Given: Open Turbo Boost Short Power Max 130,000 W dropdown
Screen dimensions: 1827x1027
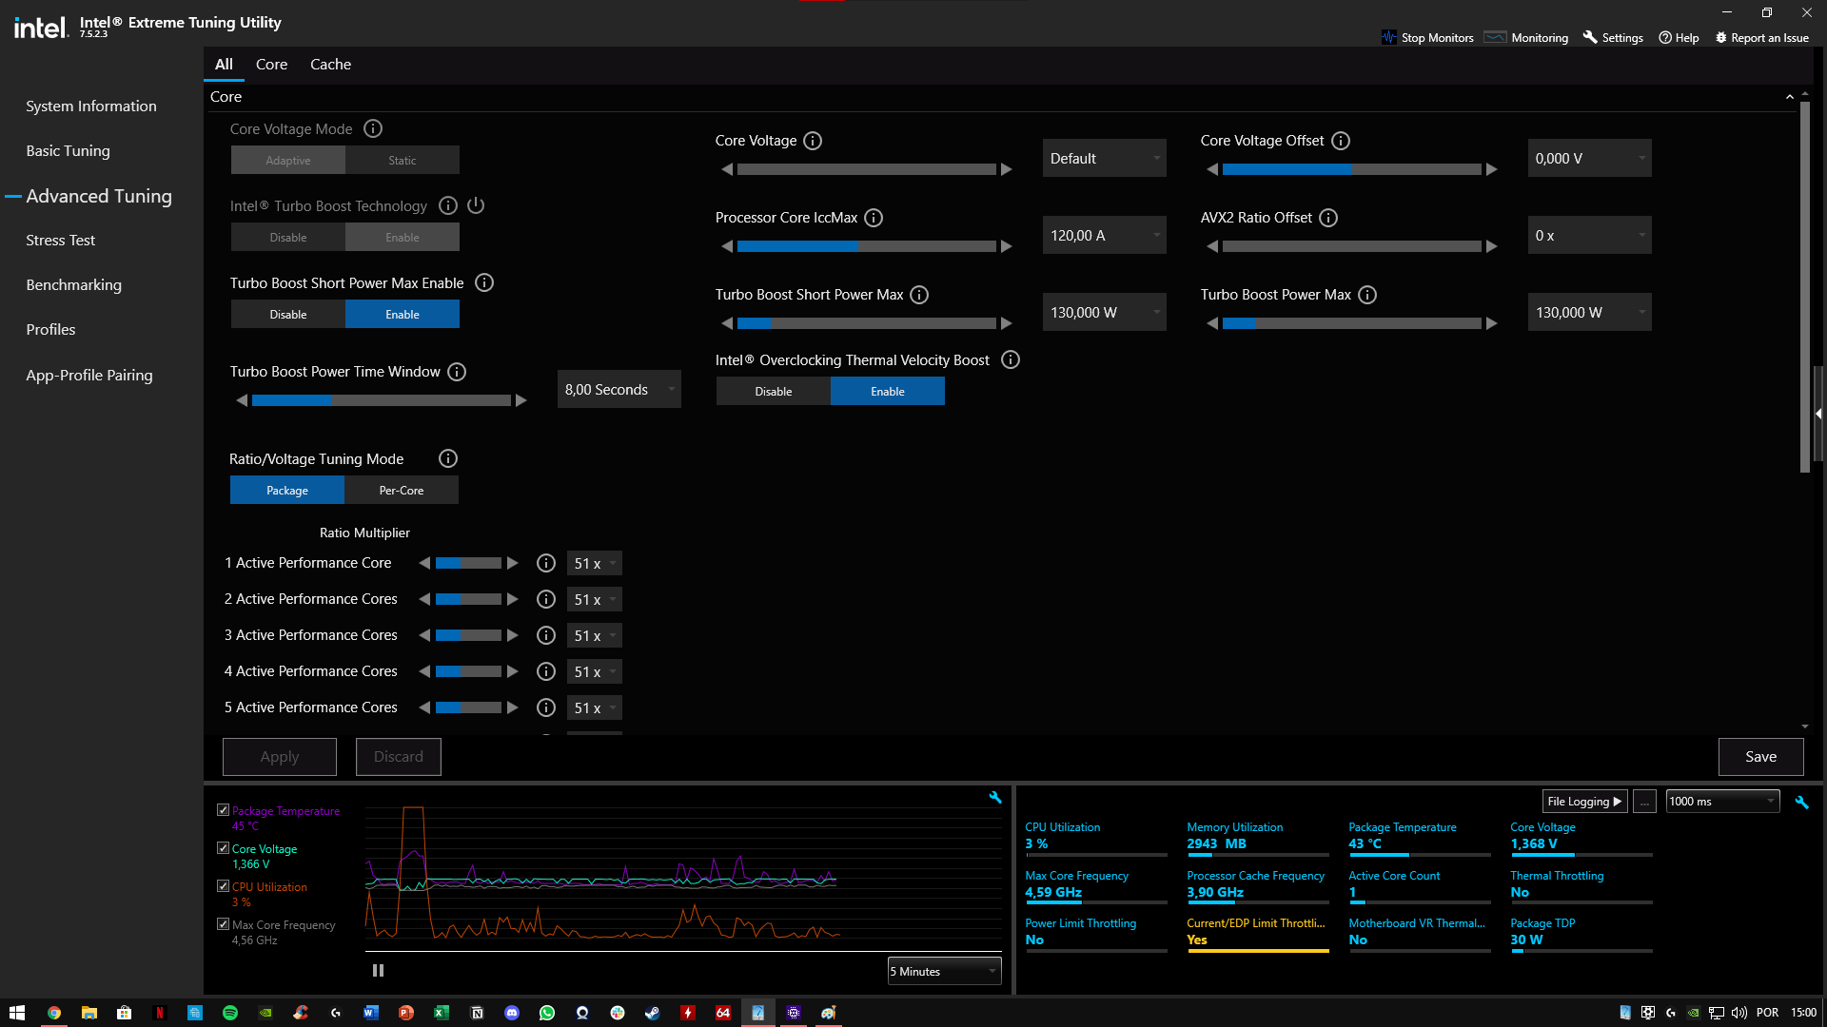Looking at the screenshot, I should click(1105, 312).
